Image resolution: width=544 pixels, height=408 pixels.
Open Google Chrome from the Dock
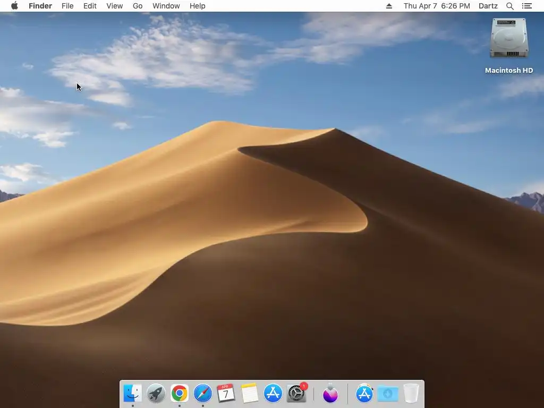tap(180, 393)
